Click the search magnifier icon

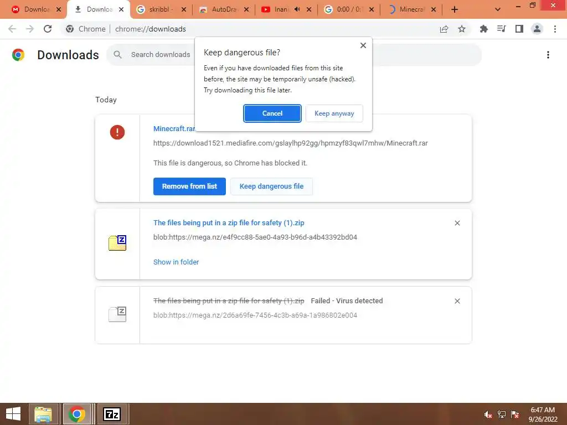pyautogui.click(x=117, y=55)
